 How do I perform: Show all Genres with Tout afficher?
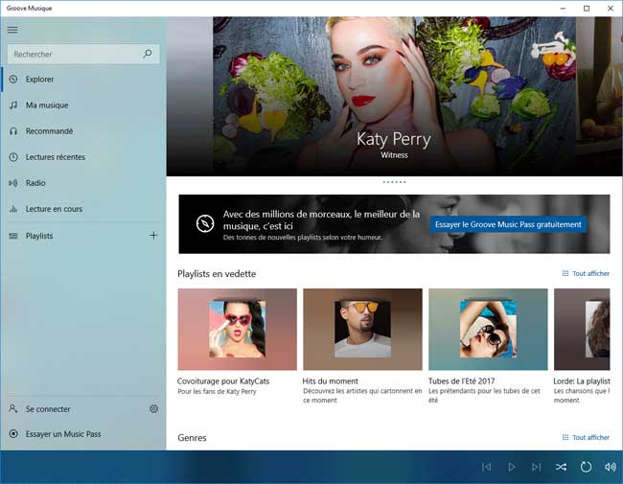pyautogui.click(x=586, y=437)
